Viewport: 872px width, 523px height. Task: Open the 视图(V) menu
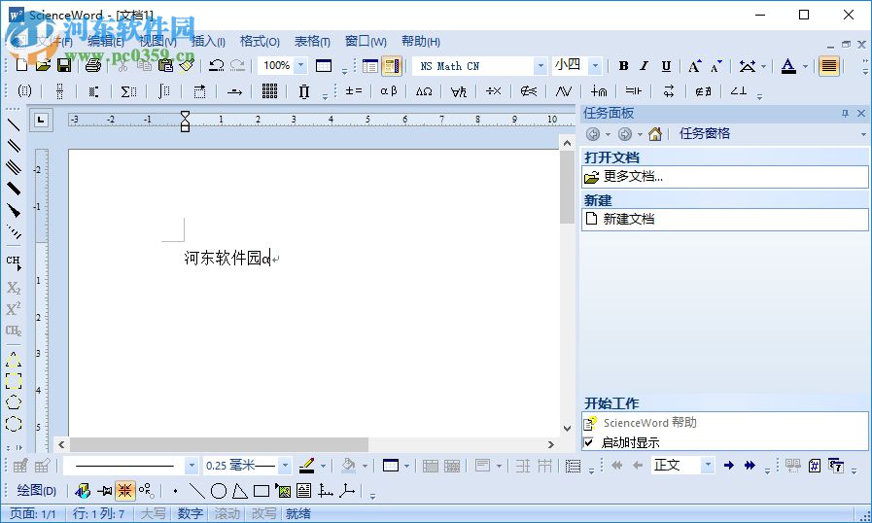tap(157, 41)
